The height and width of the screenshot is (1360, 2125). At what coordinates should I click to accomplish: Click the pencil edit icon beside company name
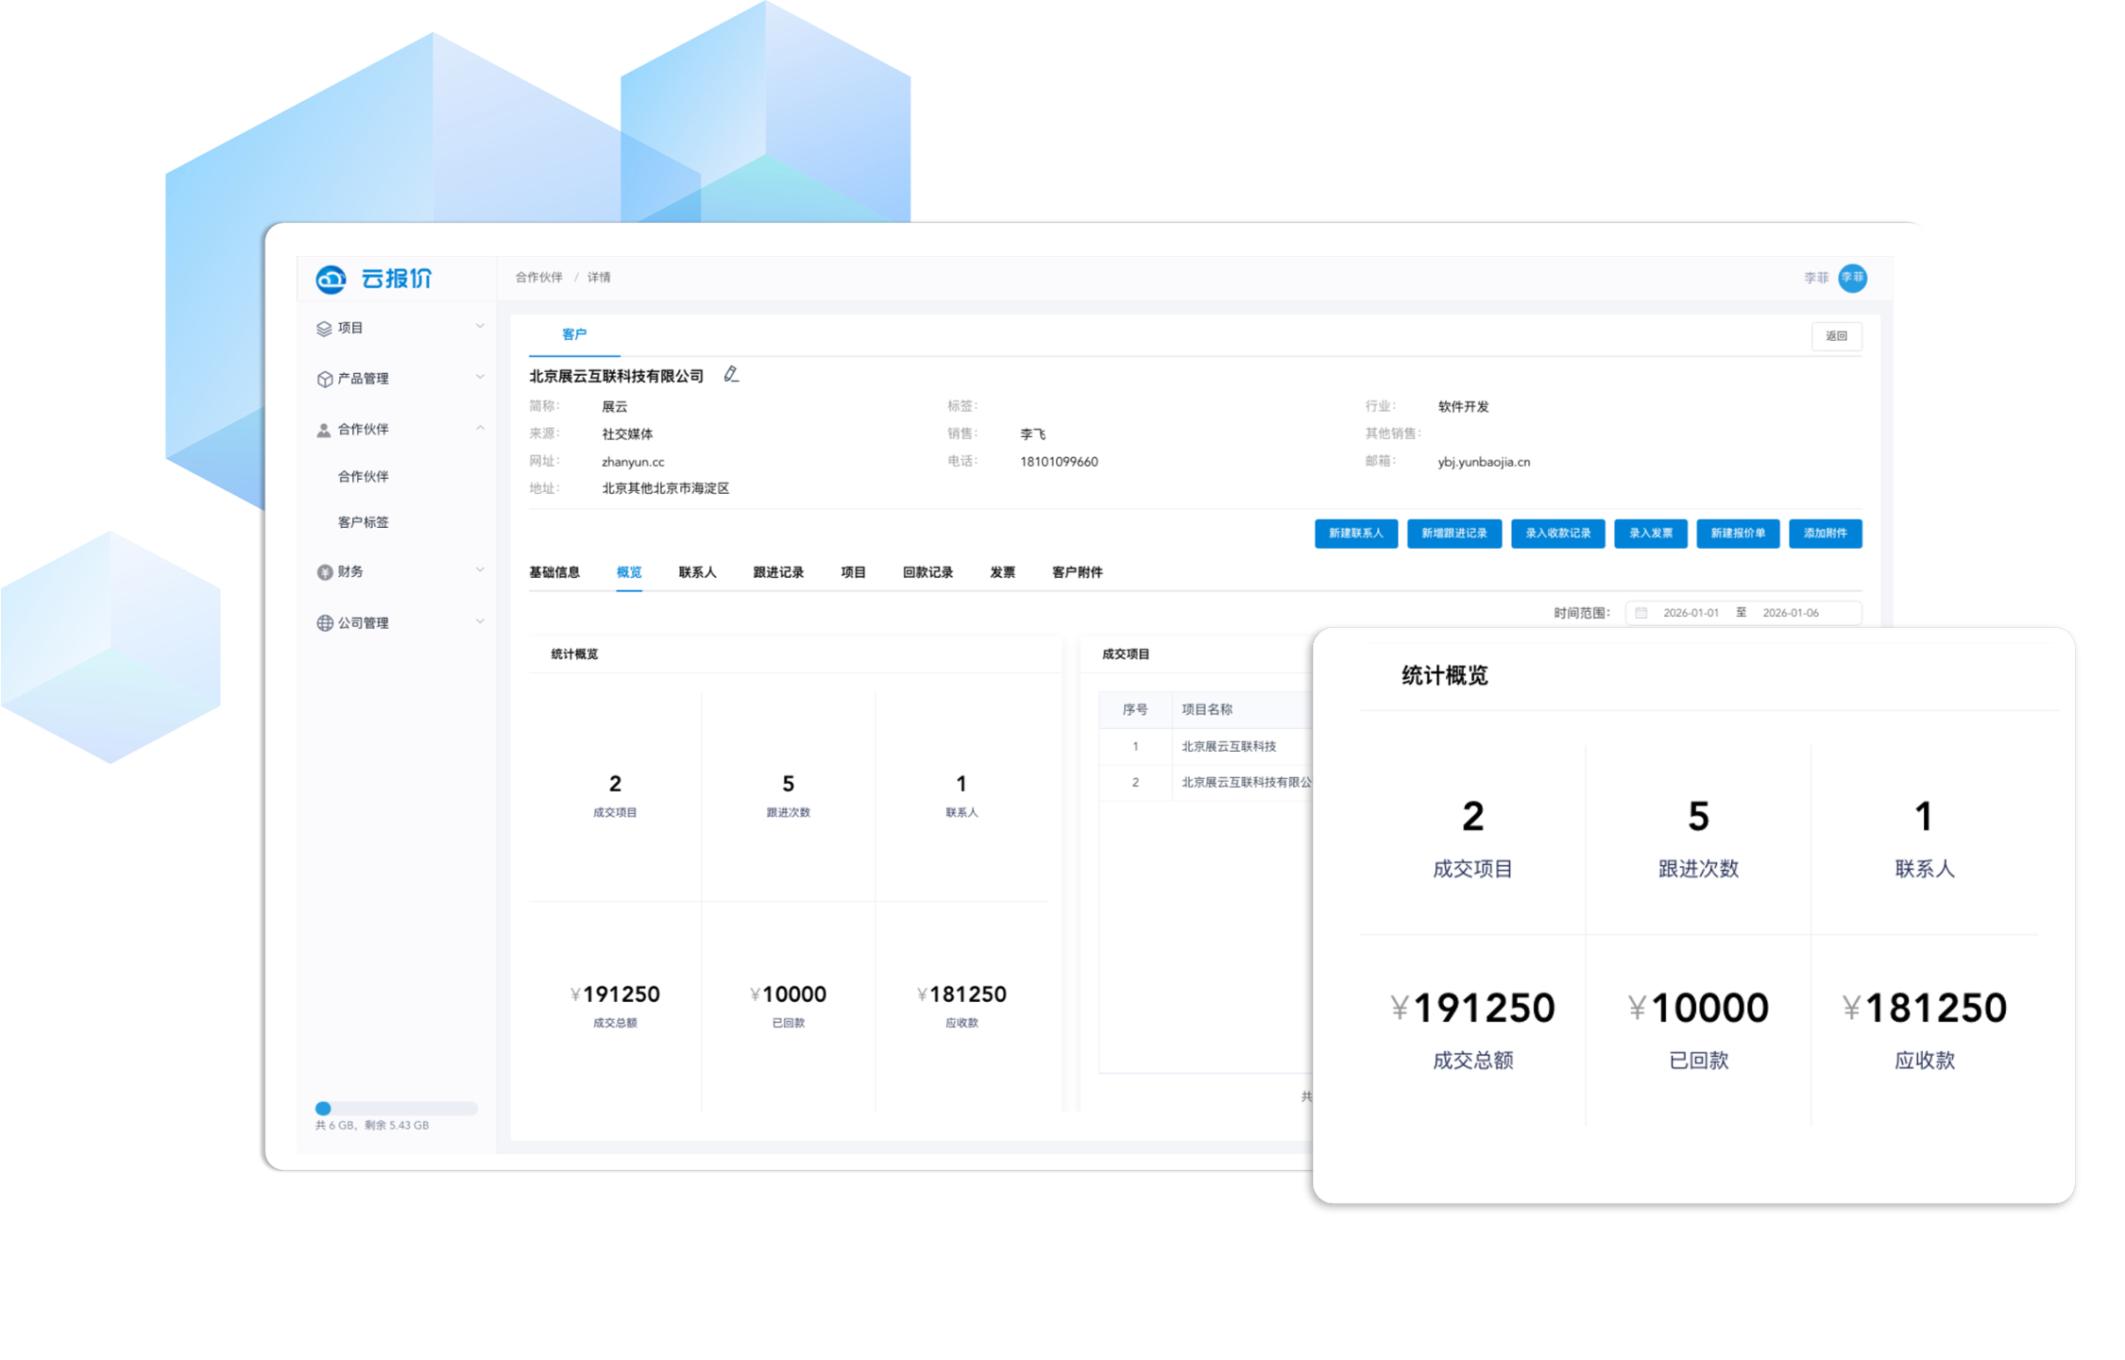(x=731, y=375)
